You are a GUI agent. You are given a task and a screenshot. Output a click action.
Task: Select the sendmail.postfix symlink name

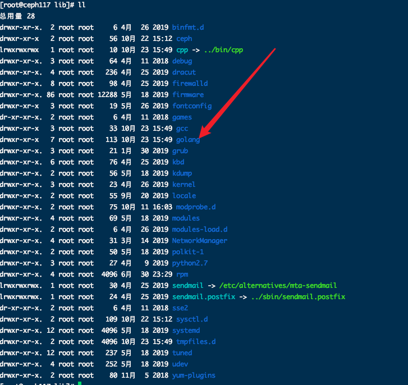pos(204,296)
